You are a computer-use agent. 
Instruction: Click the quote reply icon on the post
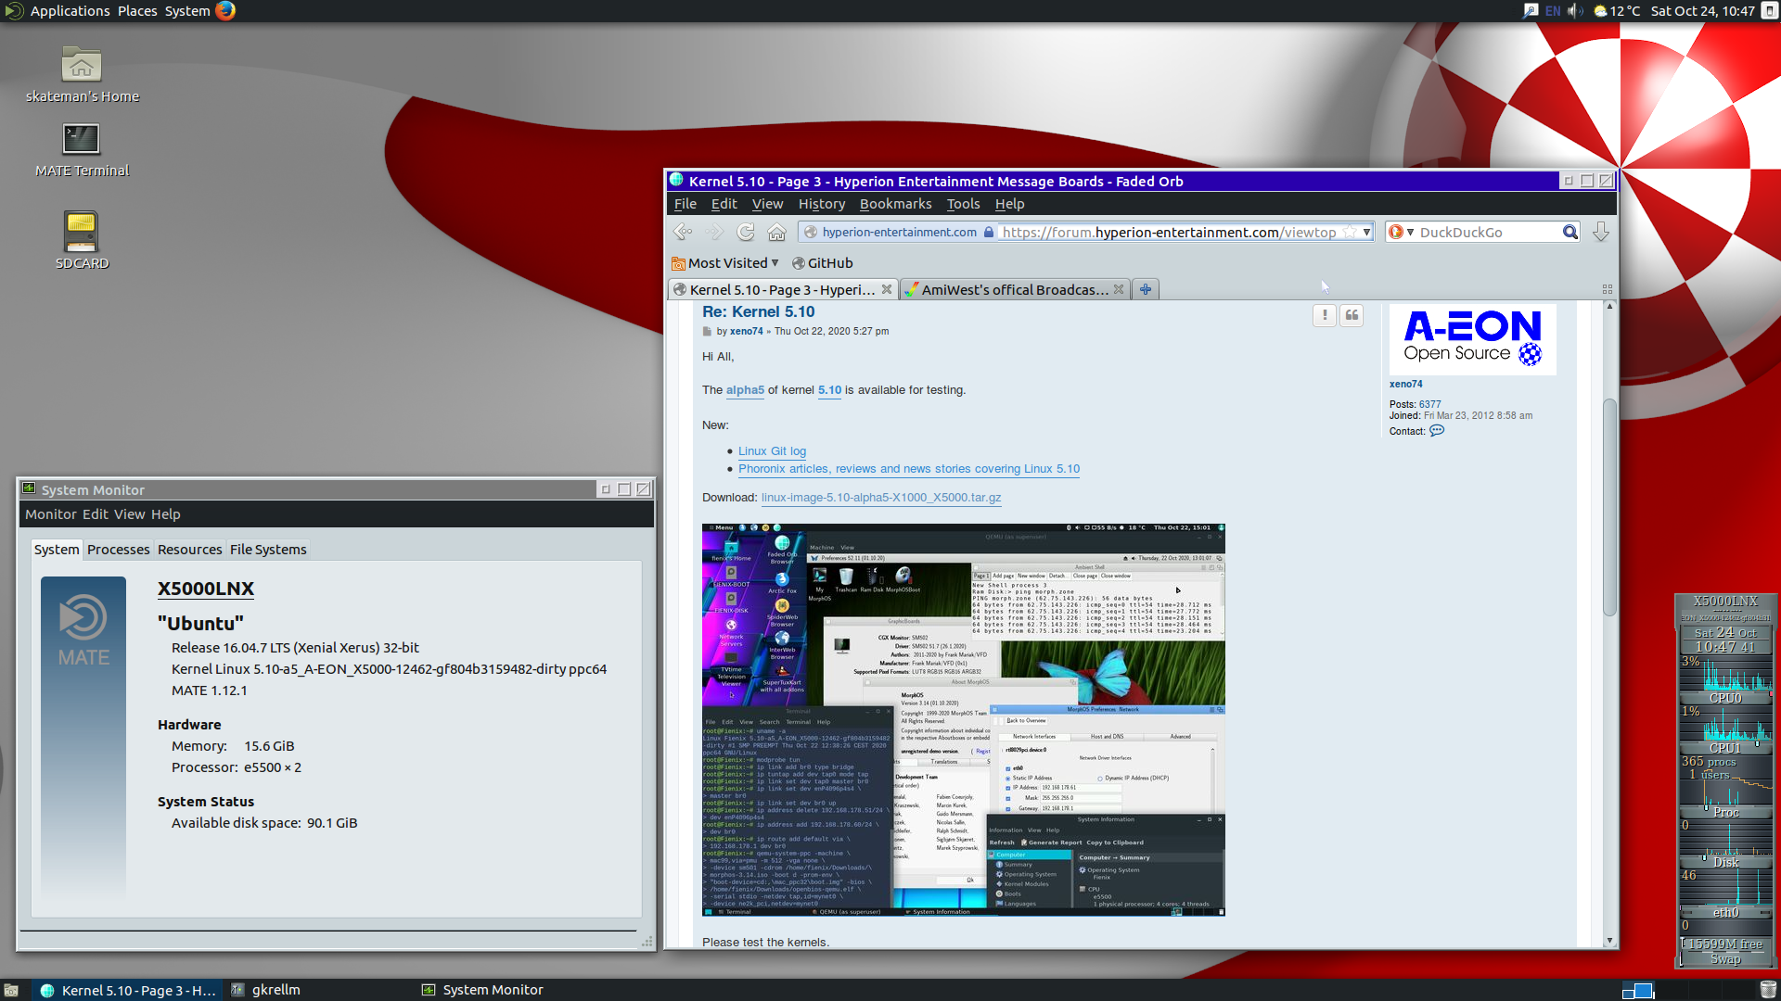pos(1352,315)
